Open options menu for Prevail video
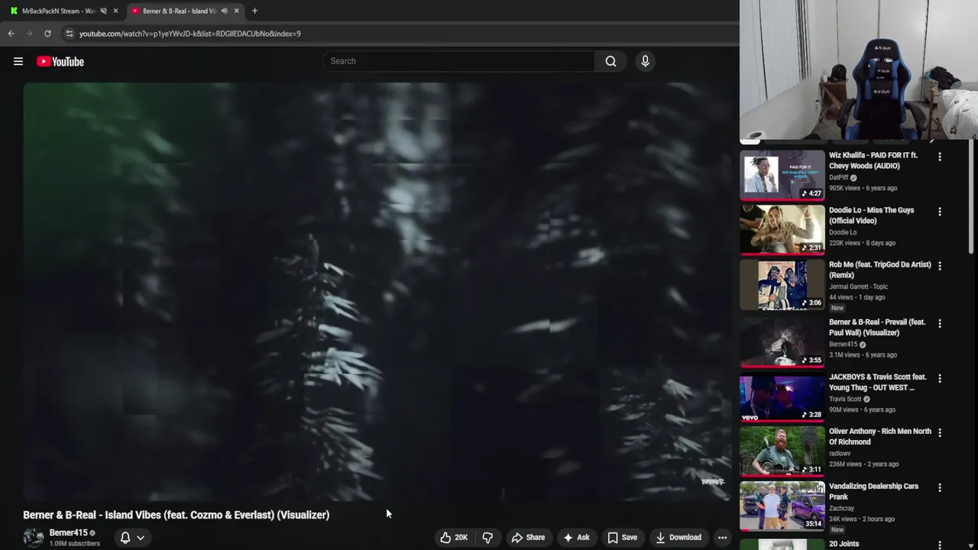Screen dimensions: 978x550 940,323
